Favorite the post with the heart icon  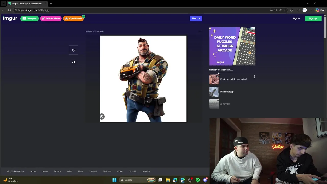pyautogui.click(x=74, y=50)
